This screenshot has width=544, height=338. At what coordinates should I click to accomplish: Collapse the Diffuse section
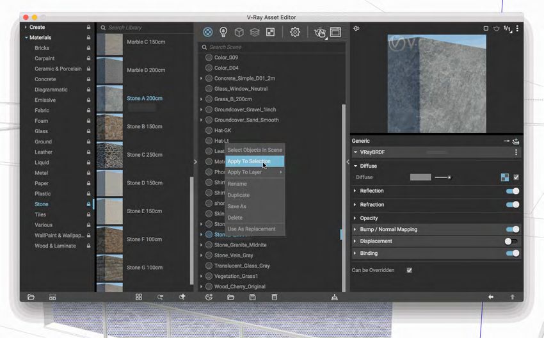(x=355, y=166)
